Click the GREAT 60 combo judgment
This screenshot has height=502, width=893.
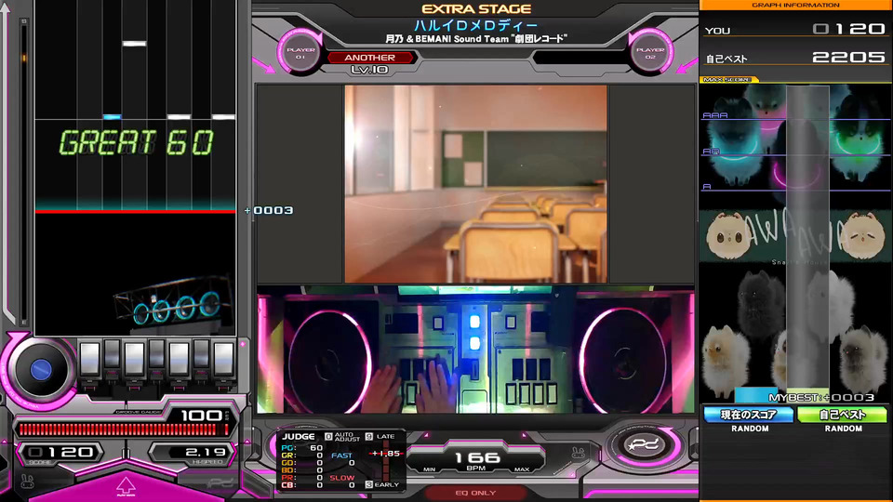coord(136,142)
